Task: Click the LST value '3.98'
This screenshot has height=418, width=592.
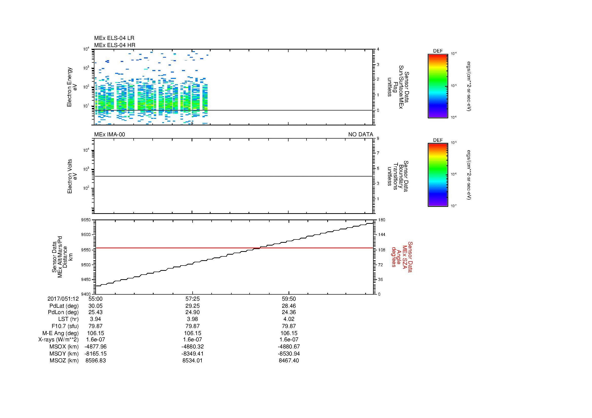Action: pyautogui.click(x=192, y=319)
